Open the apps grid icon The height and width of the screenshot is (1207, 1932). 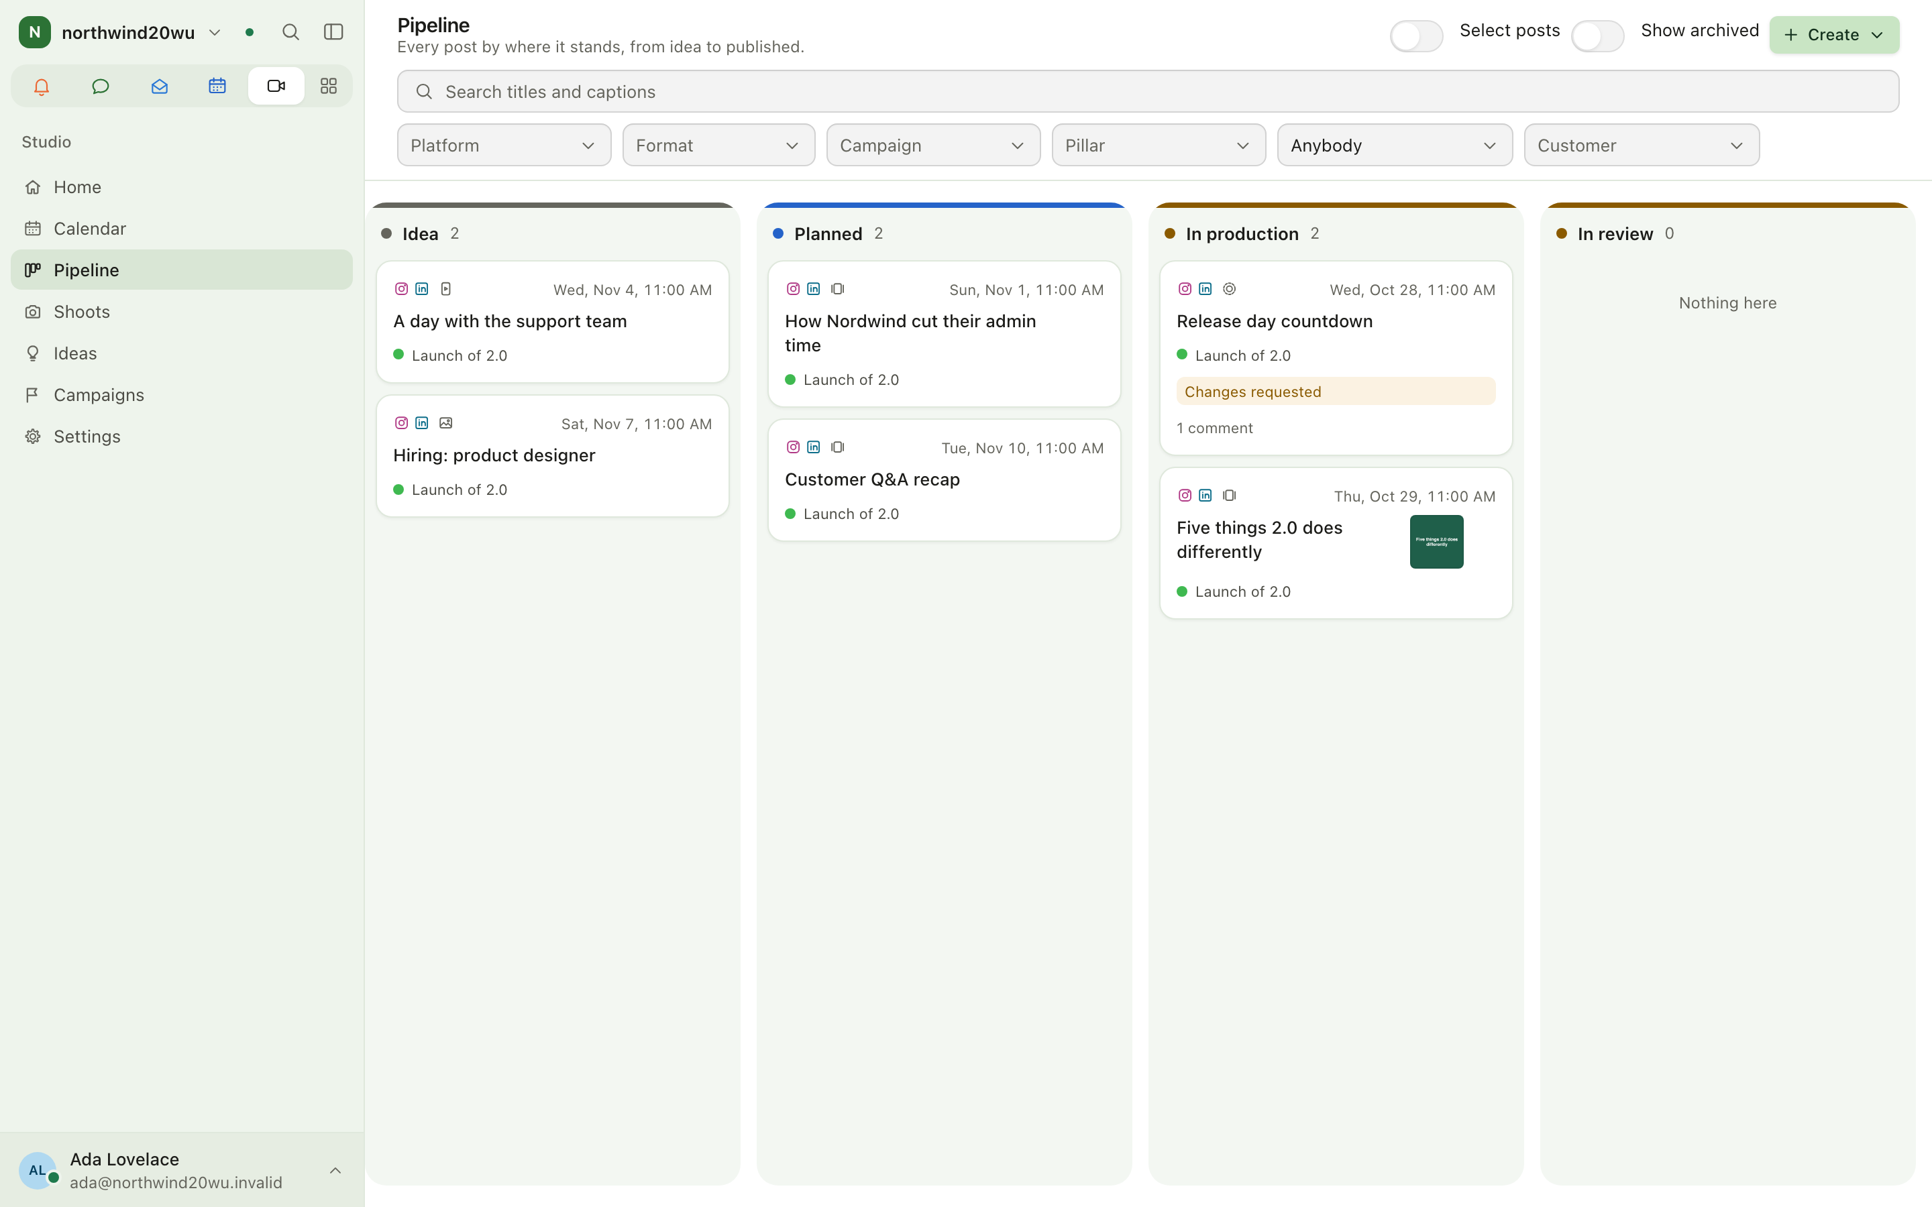[x=328, y=87]
